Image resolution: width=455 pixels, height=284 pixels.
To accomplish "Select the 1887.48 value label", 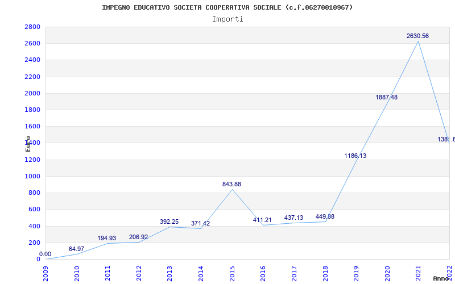I will pyautogui.click(x=386, y=97).
